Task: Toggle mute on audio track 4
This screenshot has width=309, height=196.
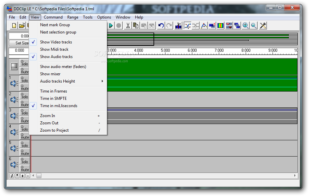Action: point(25,136)
